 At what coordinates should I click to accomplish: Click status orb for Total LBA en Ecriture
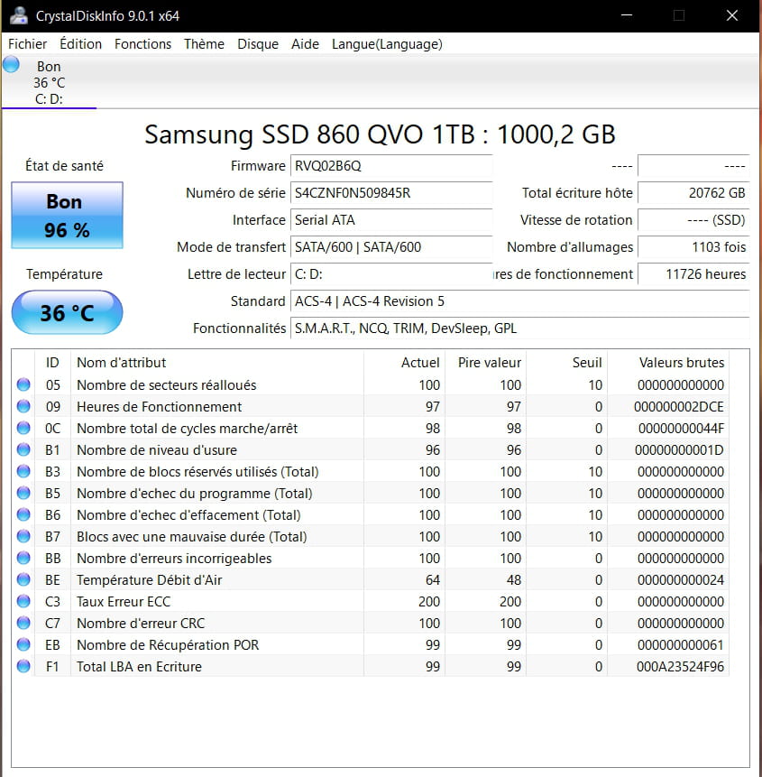pyautogui.click(x=23, y=666)
